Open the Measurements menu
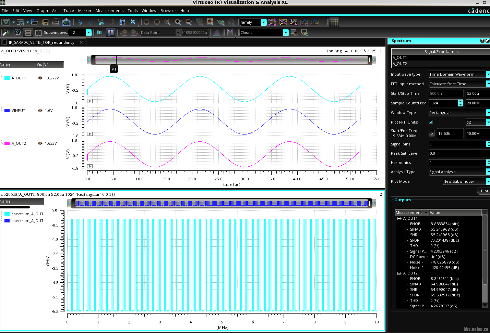The image size is (490, 333). pos(109,11)
